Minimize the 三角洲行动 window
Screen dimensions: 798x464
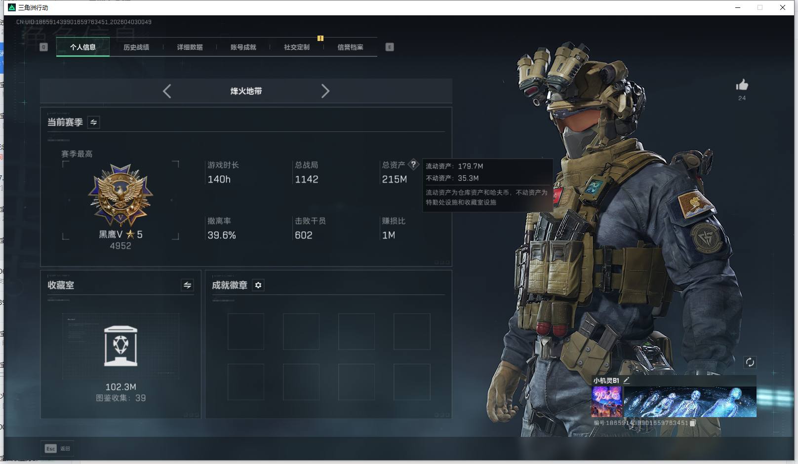point(738,7)
